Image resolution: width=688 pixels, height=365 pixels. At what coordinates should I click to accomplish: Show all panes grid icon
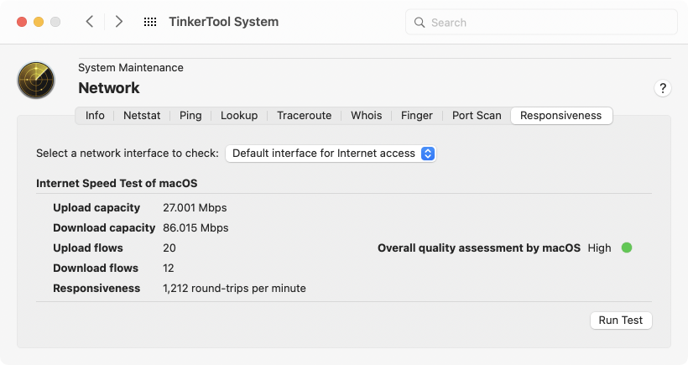click(150, 22)
